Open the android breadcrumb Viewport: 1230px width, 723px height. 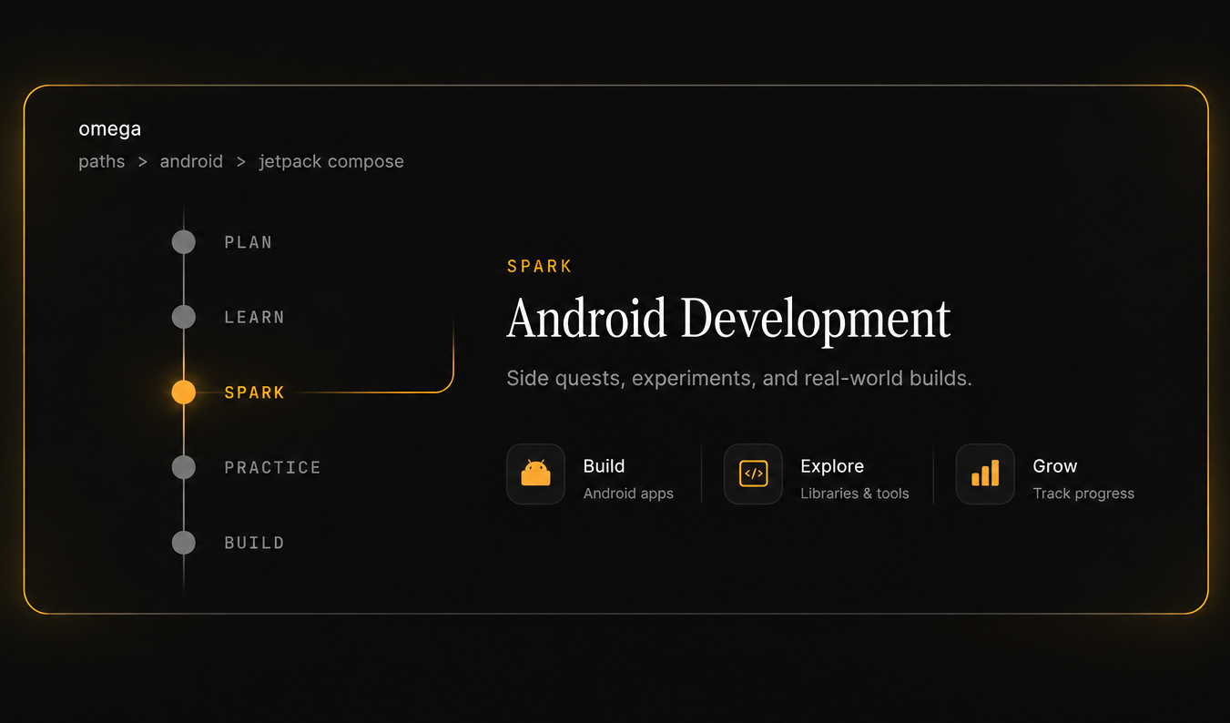(x=191, y=162)
